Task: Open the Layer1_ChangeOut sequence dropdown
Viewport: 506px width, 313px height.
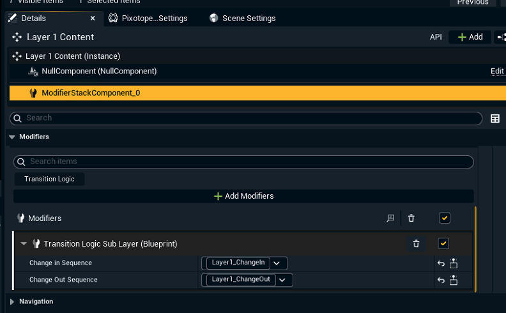Action: point(282,279)
